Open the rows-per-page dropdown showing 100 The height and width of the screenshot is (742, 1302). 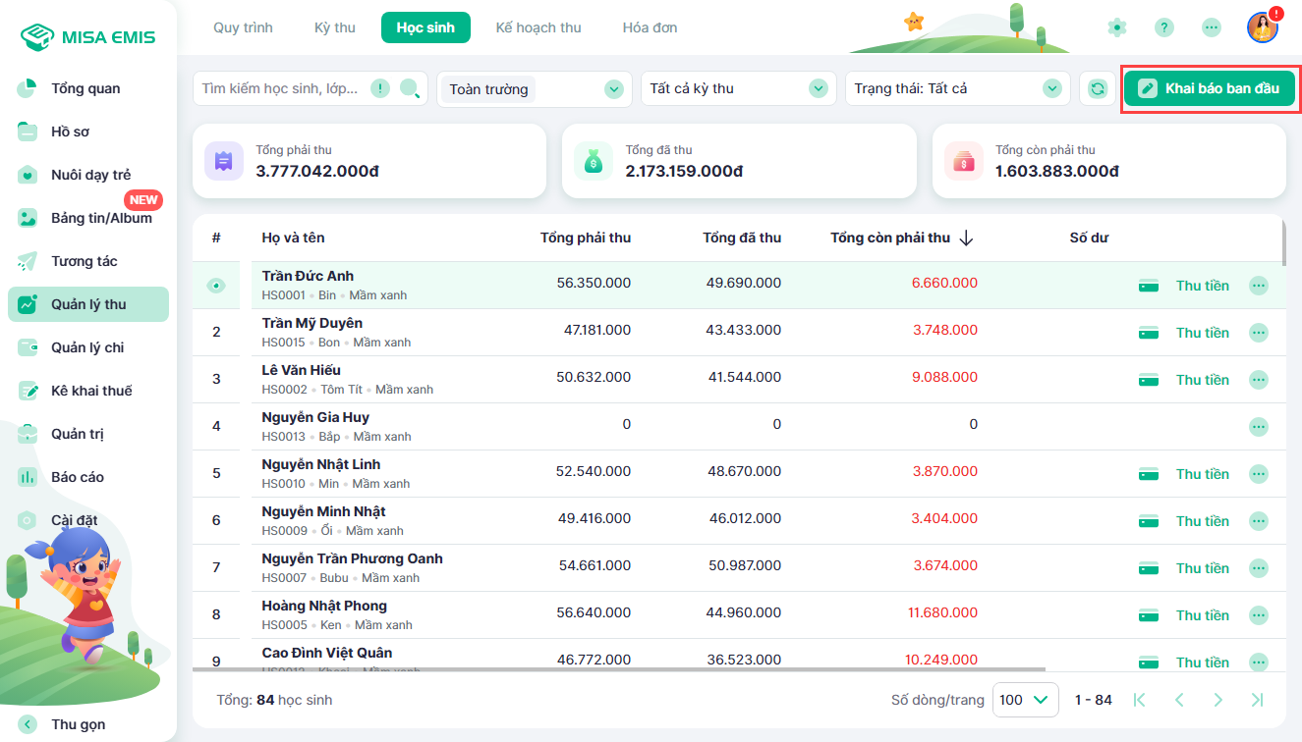[x=1025, y=700]
